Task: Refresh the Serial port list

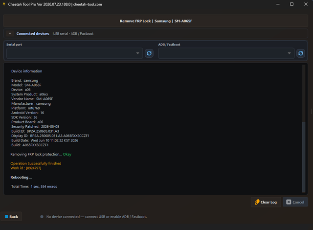Action: (x=149, y=53)
